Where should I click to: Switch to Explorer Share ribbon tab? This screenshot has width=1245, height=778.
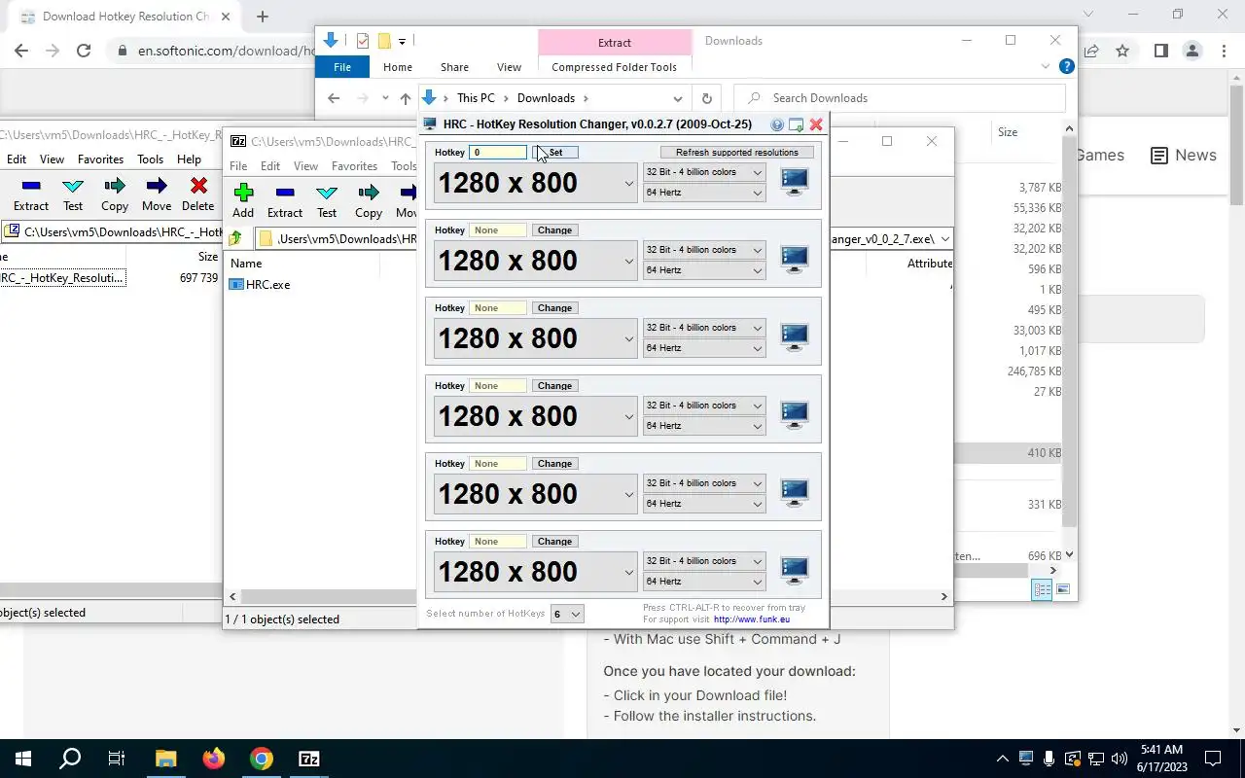click(x=454, y=67)
